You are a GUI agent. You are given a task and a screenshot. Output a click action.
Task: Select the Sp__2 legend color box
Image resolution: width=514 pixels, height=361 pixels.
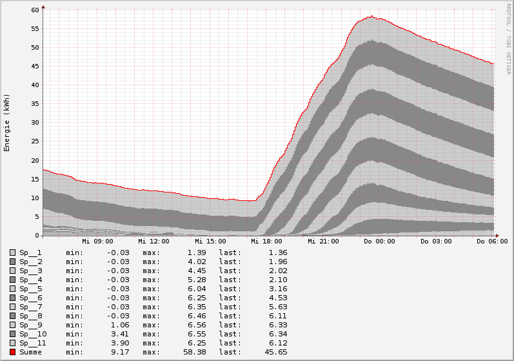[12, 262]
